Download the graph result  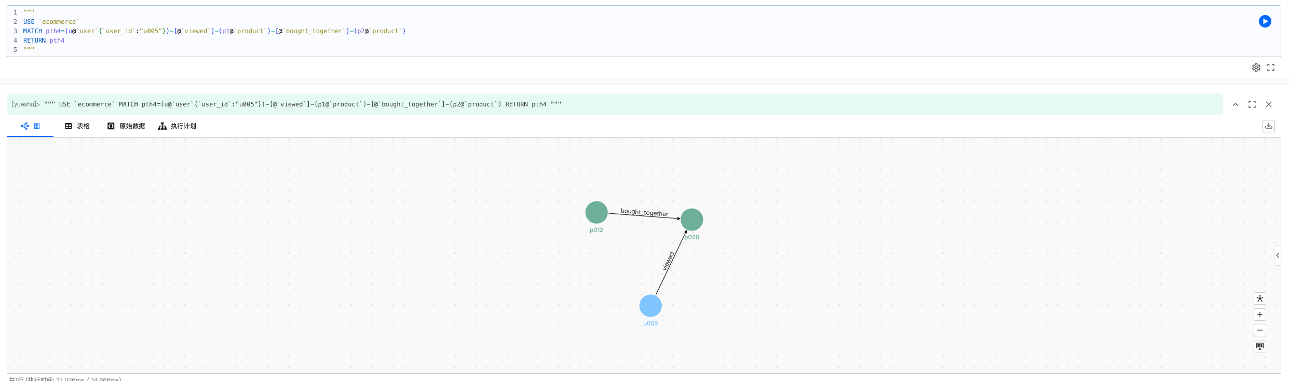pyautogui.click(x=1269, y=126)
